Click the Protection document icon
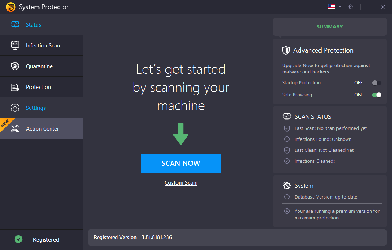 pyautogui.click(x=15, y=87)
